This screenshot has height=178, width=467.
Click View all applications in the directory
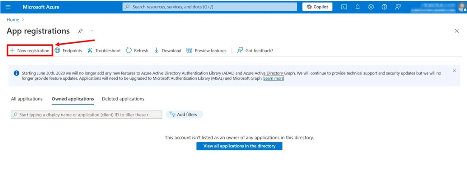(239, 146)
